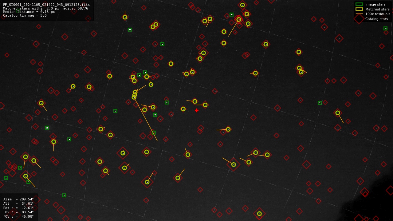Click 'Catalog lim mag = 5.0' text
Screen dimensions: 393x221
pos(25,15)
